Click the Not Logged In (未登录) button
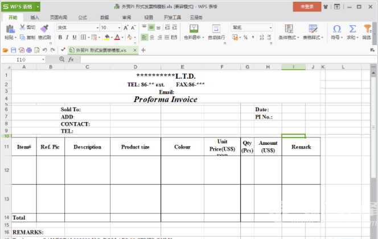Image resolution: width=378 pixels, height=239 pixels. coord(307,7)
